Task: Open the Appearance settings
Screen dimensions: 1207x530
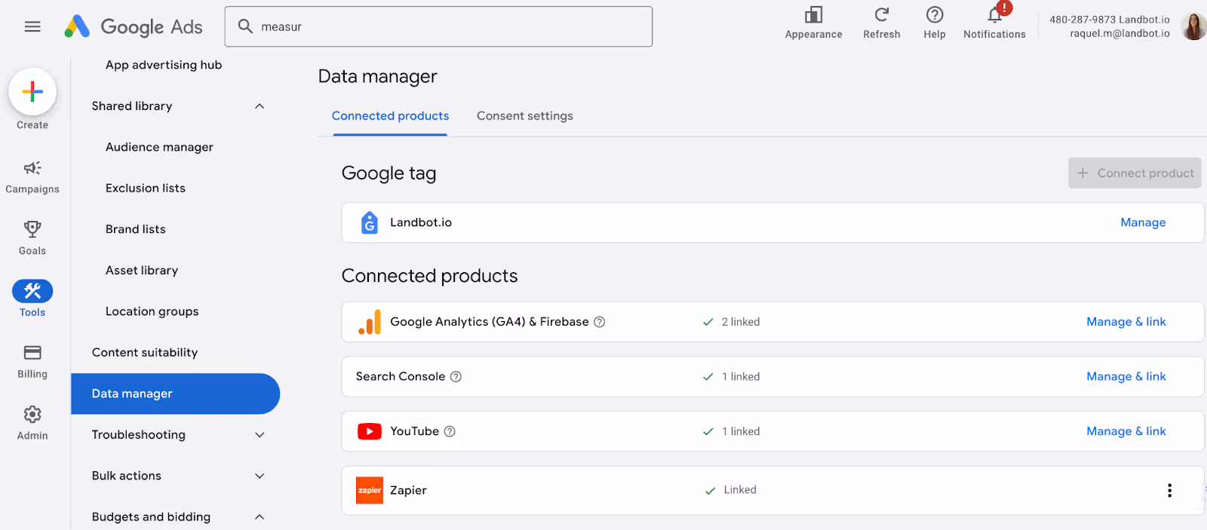Action: pyautogui.click(x=813, y=23)
